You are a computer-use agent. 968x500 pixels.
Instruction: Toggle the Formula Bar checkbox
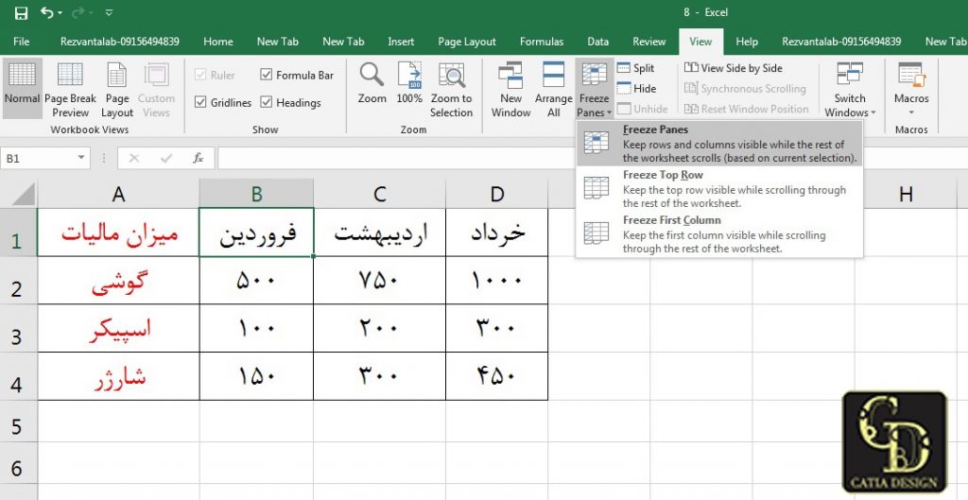266,75
